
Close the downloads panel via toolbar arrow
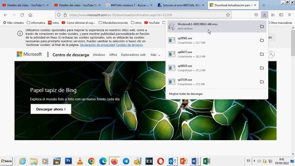(x=264, y=15)
